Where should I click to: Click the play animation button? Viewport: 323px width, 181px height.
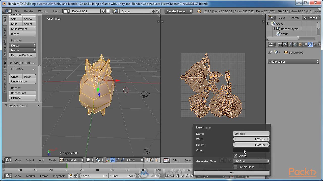tap(182, 176)
